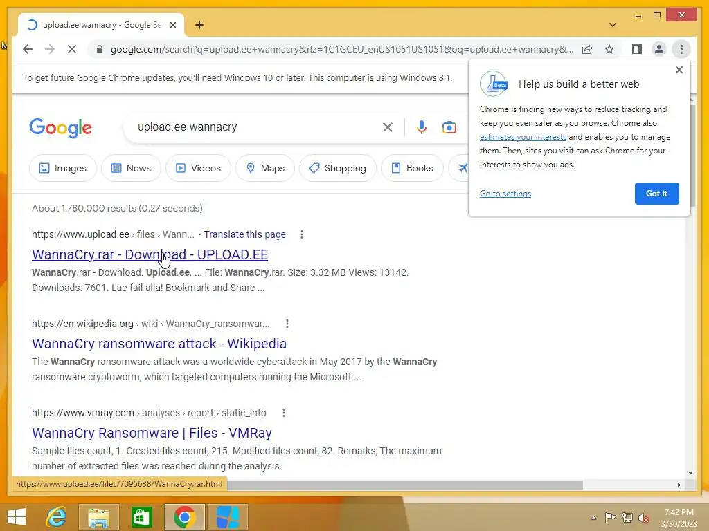
Task: Click the Got it button
Action: [x=656, y=194]
